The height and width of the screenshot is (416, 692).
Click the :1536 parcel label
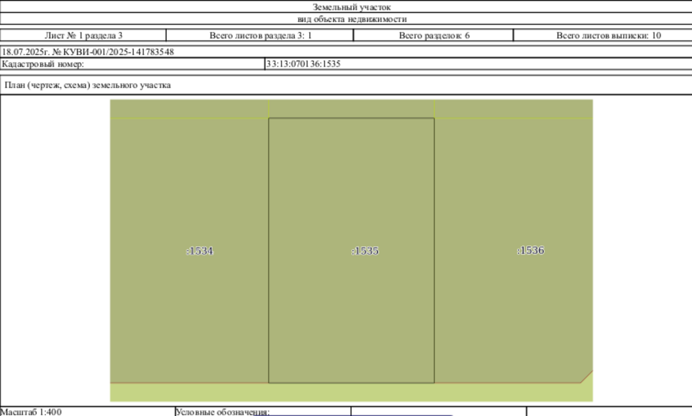point(530,250)
